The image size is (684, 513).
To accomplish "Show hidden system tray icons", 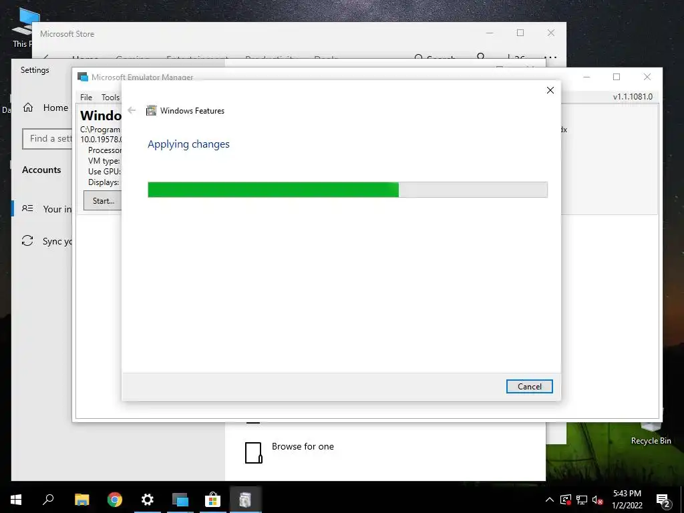I will click(550, 500).
